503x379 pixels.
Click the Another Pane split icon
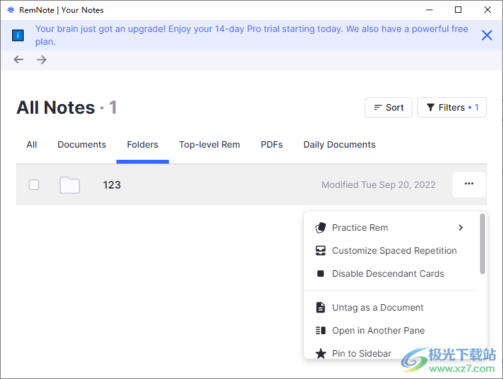pyautogui.click(x=321, y=330)
